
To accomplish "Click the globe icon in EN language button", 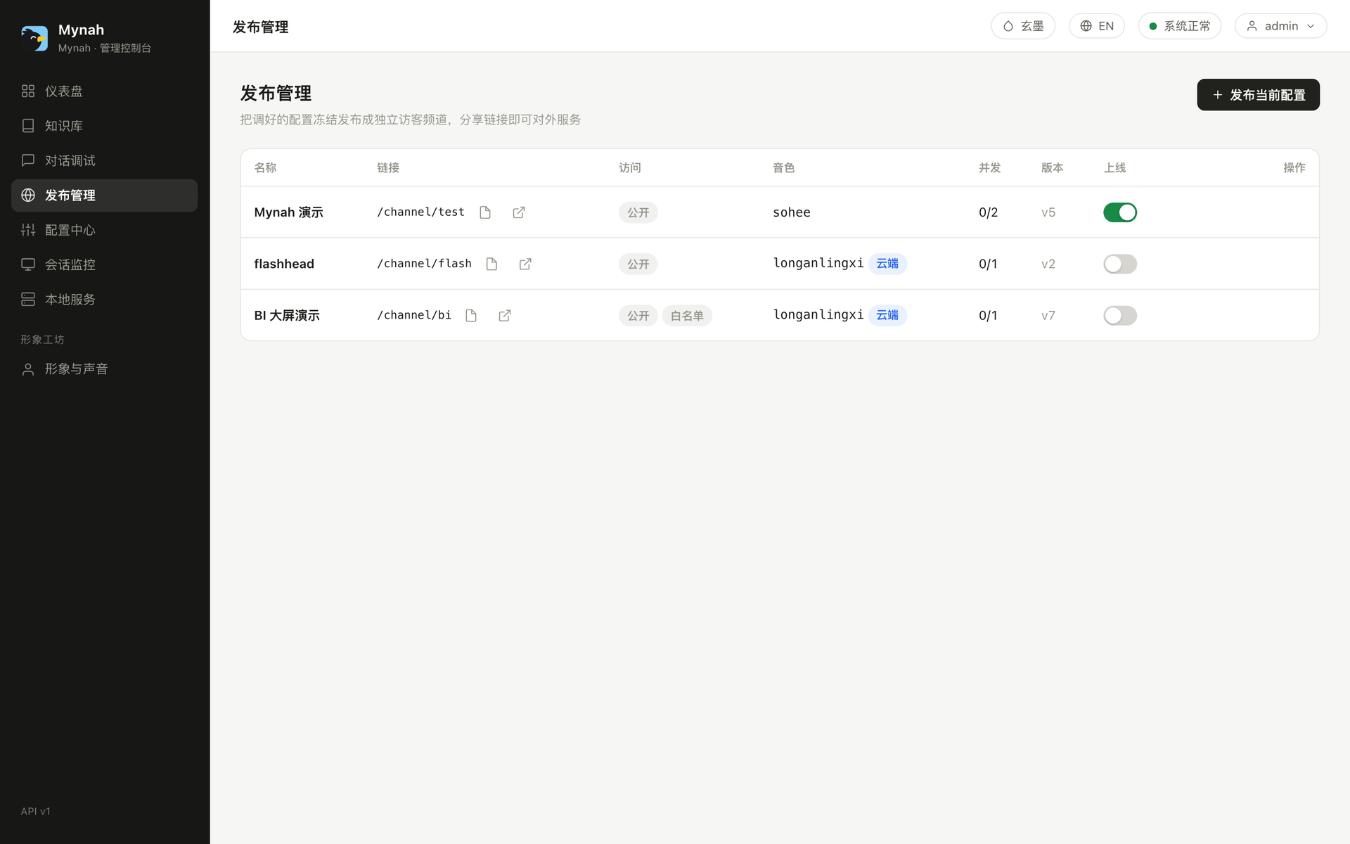I will point(1086,26).
